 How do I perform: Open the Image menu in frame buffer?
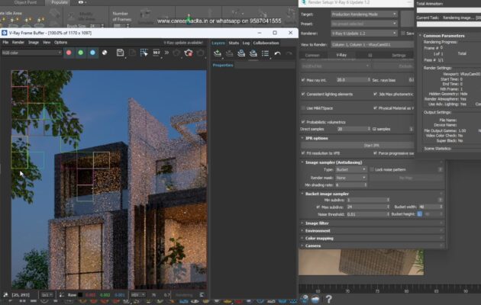(x=34, y=43)
